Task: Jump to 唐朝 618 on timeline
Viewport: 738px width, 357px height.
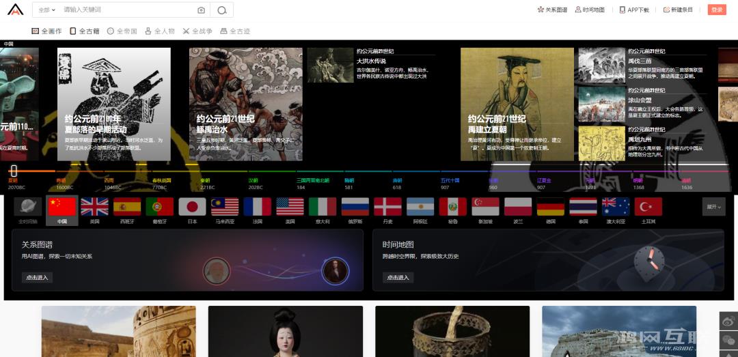Action: [398, 184]
